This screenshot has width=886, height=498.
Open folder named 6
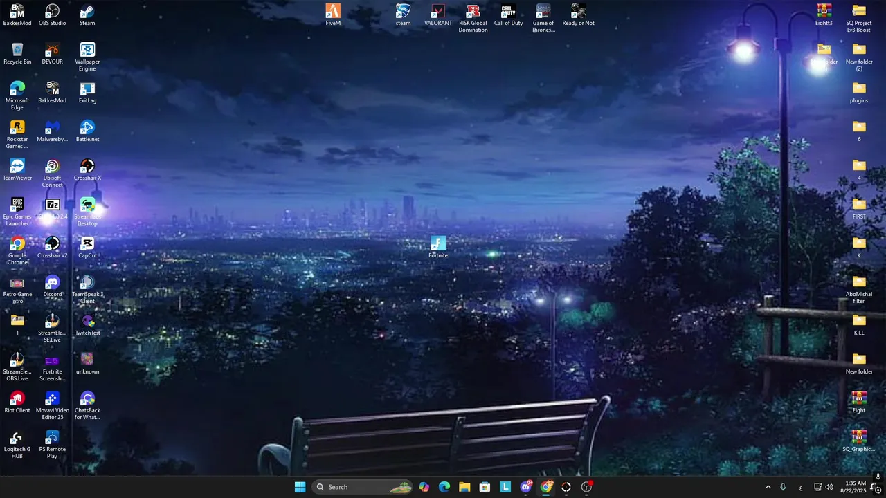[x=859, y=131]
